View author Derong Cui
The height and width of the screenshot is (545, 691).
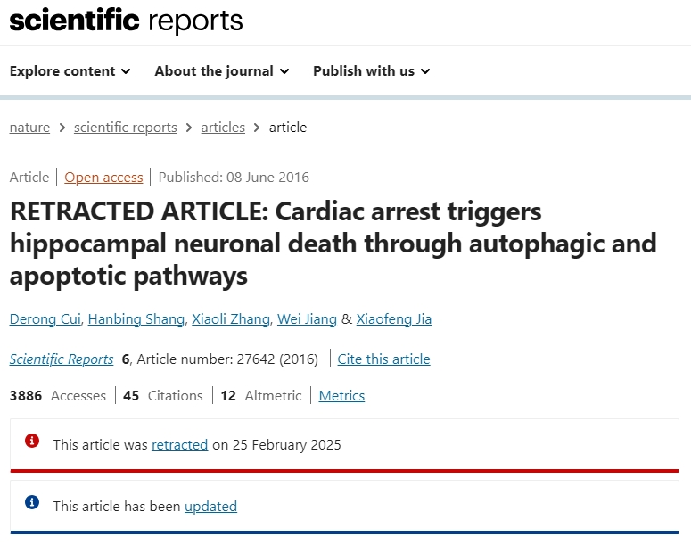point(45,318)
